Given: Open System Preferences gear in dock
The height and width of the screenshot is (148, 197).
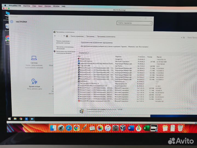Looking at the screenshot, I should [x=115, y=128].
